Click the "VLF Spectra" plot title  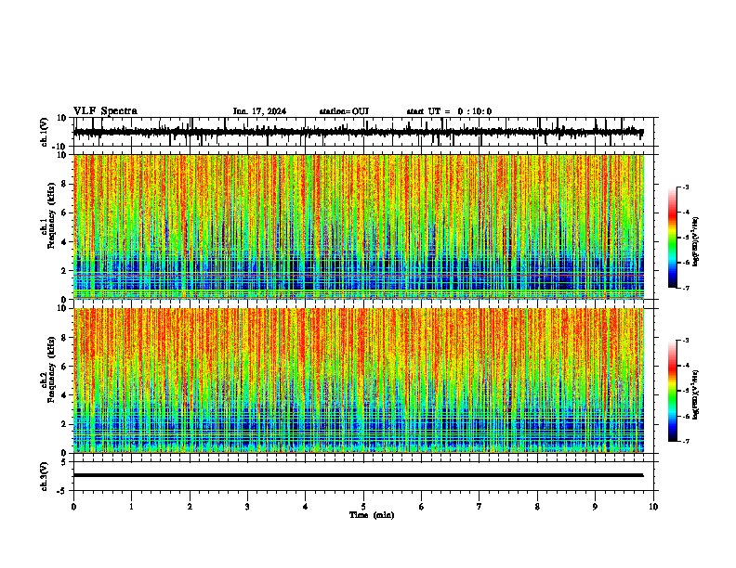(105, 111)
